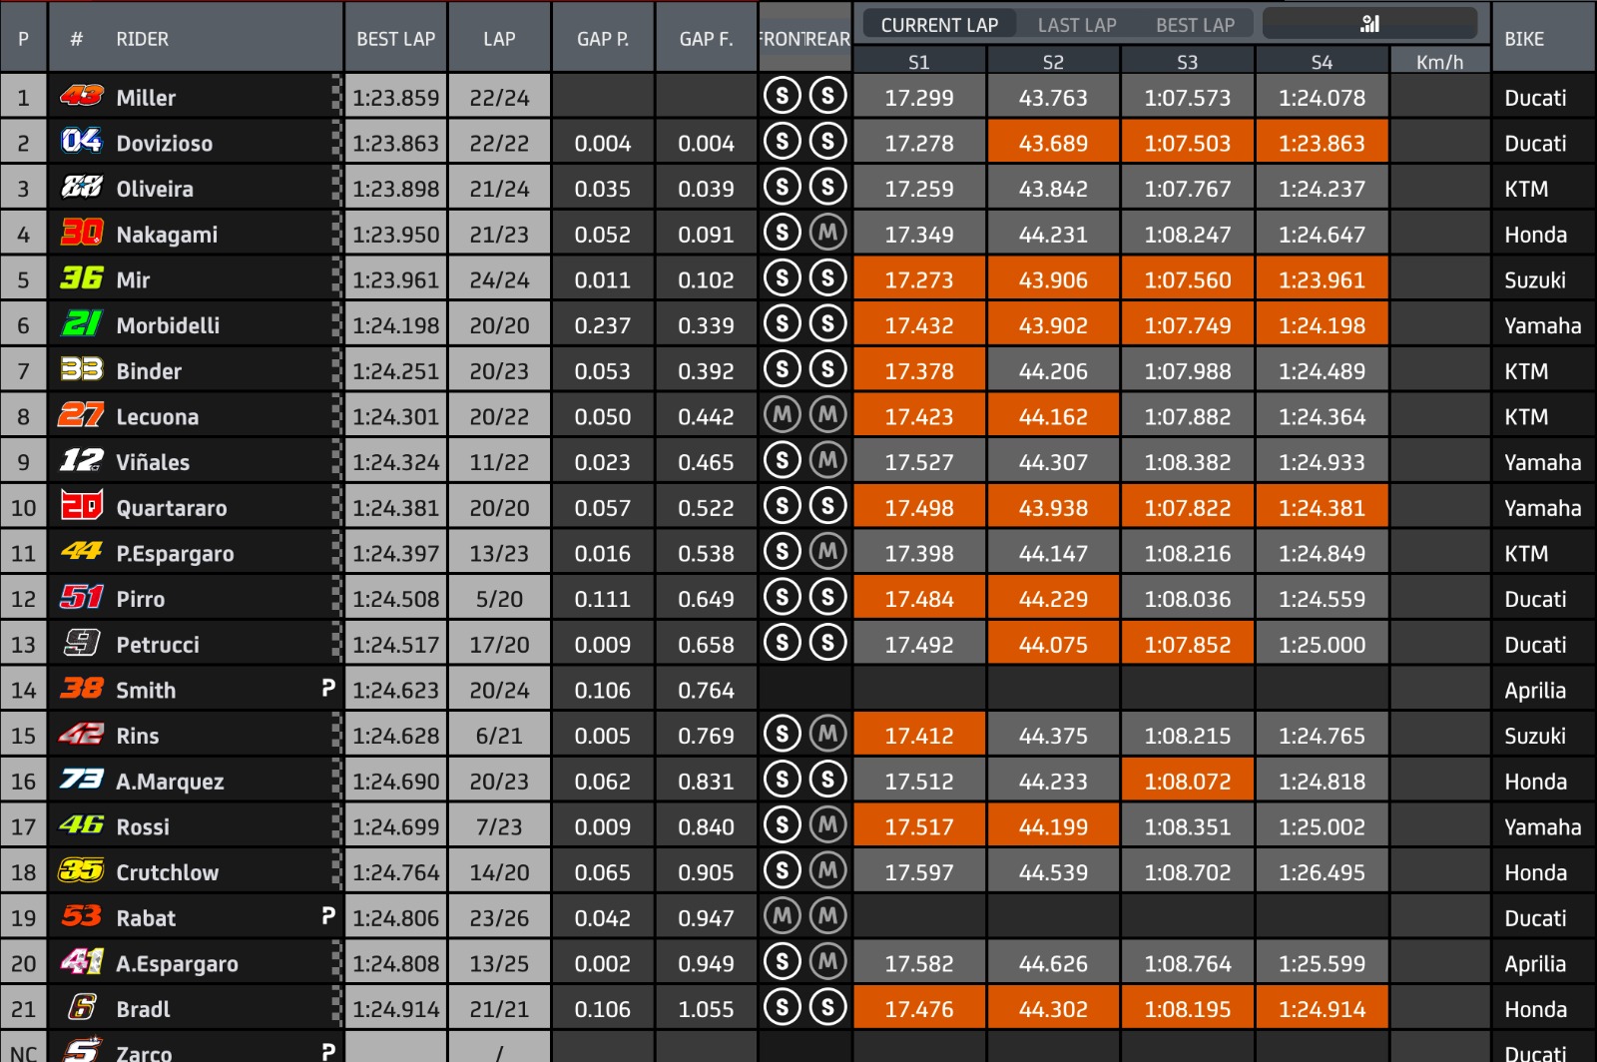Click Mir's number 36 badge
Viewport: 1597px width, 1062px height.
coord(82,277)
